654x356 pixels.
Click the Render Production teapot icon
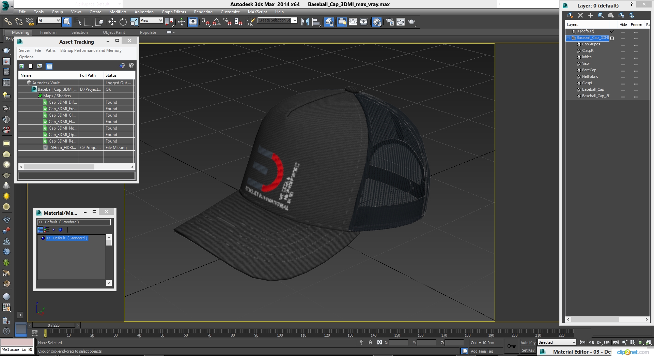pos(412,22)
